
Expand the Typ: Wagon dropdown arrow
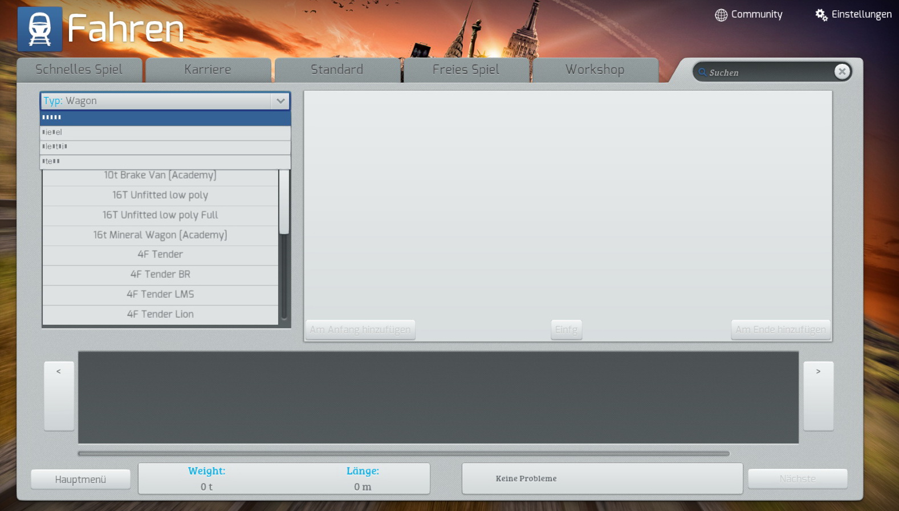coord(280,101)
